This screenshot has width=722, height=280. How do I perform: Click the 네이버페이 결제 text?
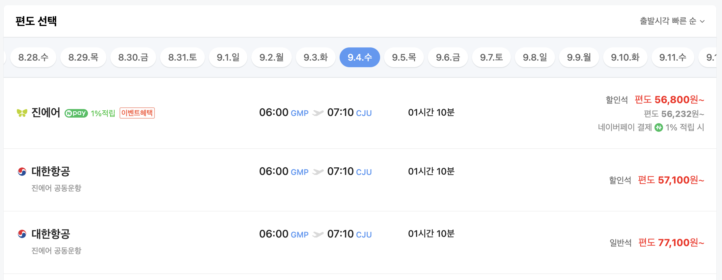pyautogui.click(x=625, y=127)
